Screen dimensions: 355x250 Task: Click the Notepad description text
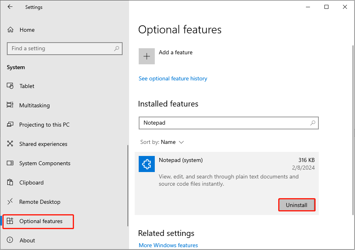tap(229, 180)
